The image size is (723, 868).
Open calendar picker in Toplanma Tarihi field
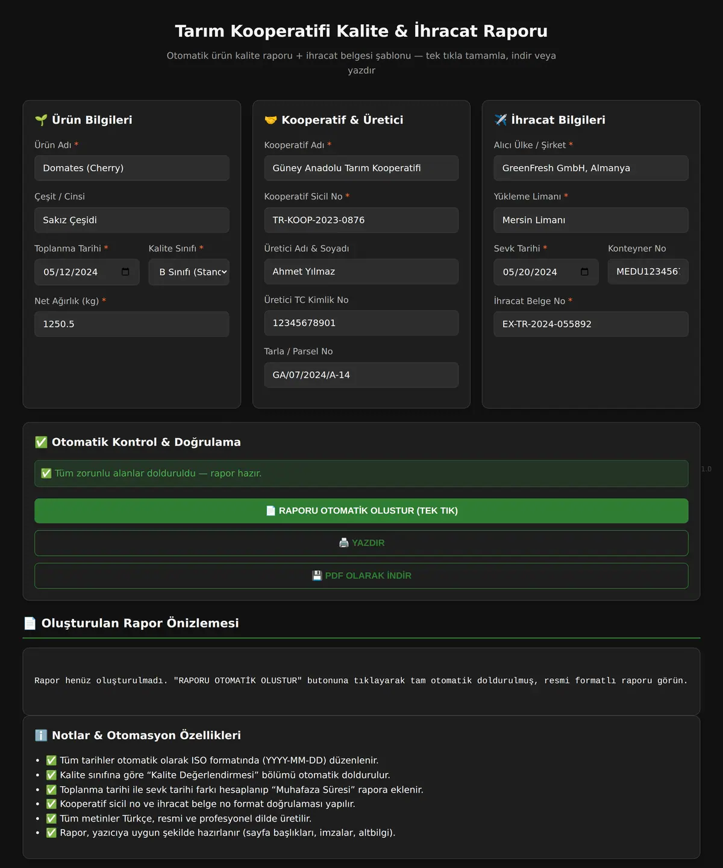pos(125,272)
